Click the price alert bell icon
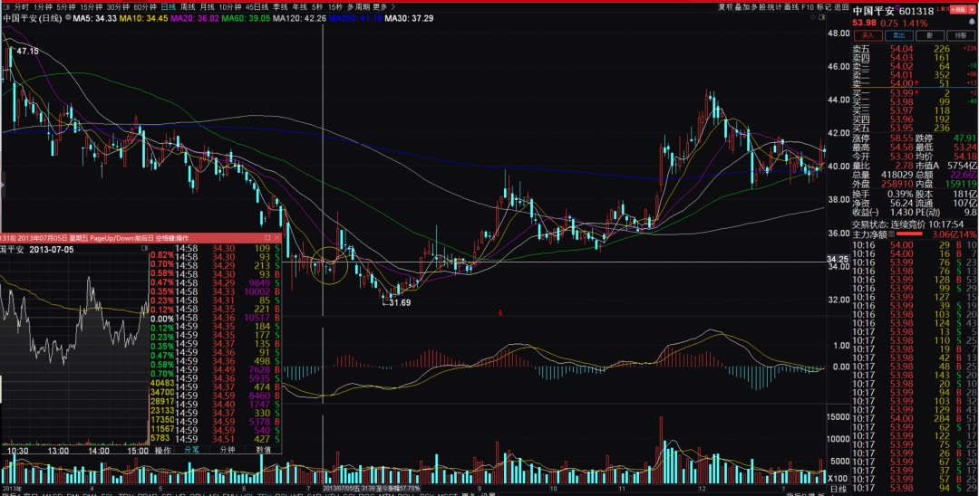Viewport: 979px width, 496px height. tap(972, 23)
